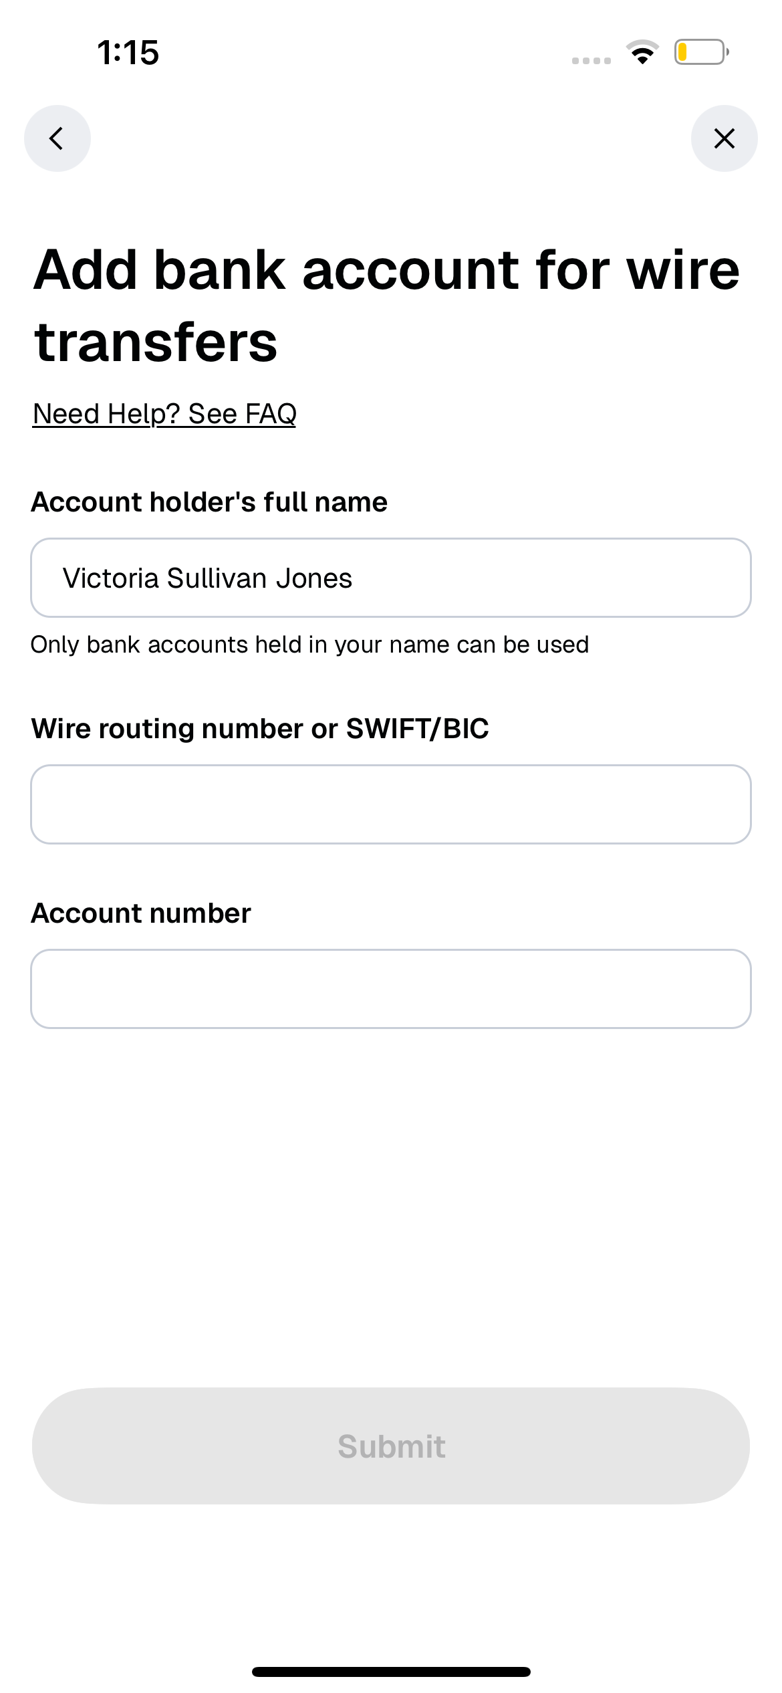Tap the battery indicator icon
This screenshot has height=1693, width=782.
(x=701, y=52)
